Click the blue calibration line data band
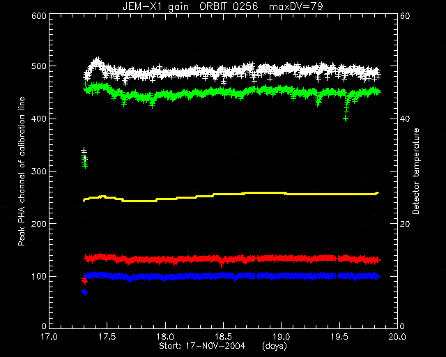446x357 pixels. [x=233, y=276]
